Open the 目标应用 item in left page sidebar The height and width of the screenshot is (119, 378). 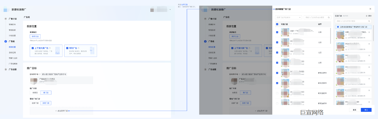[x=12, y=52]
